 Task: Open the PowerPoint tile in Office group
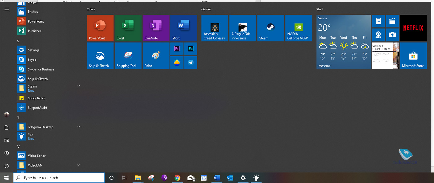coord(100,28)
